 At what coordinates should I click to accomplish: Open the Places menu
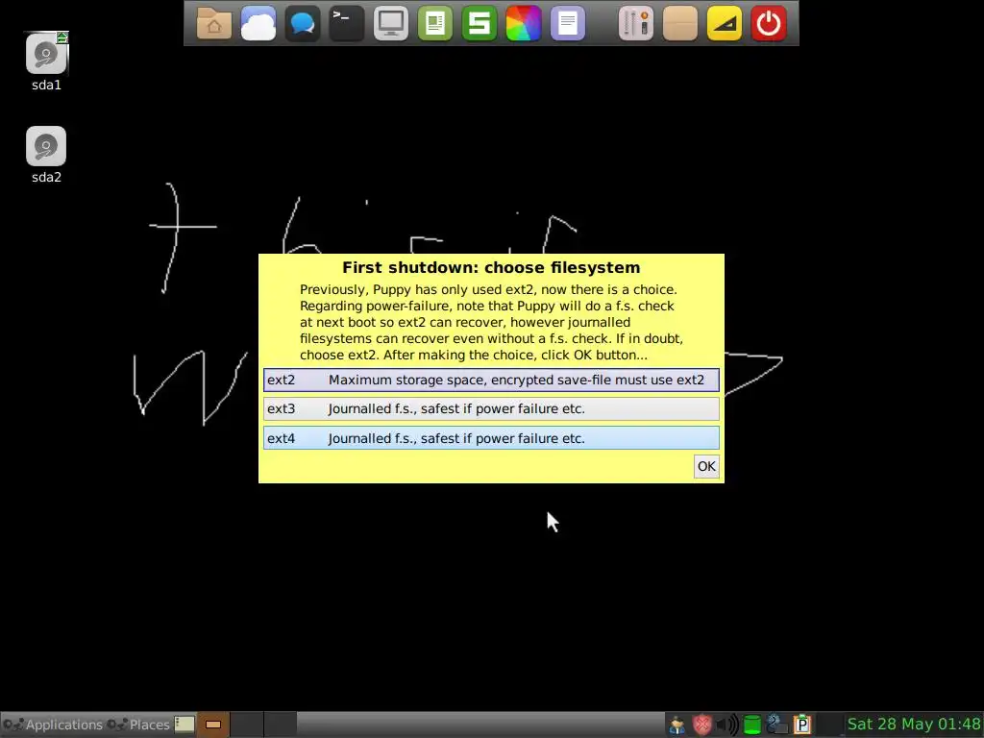pos(138,725)
